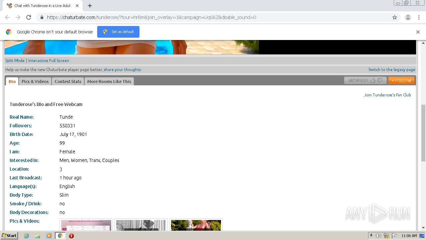
Task: Go forward to the next page
Action: [x=18, y=17]
